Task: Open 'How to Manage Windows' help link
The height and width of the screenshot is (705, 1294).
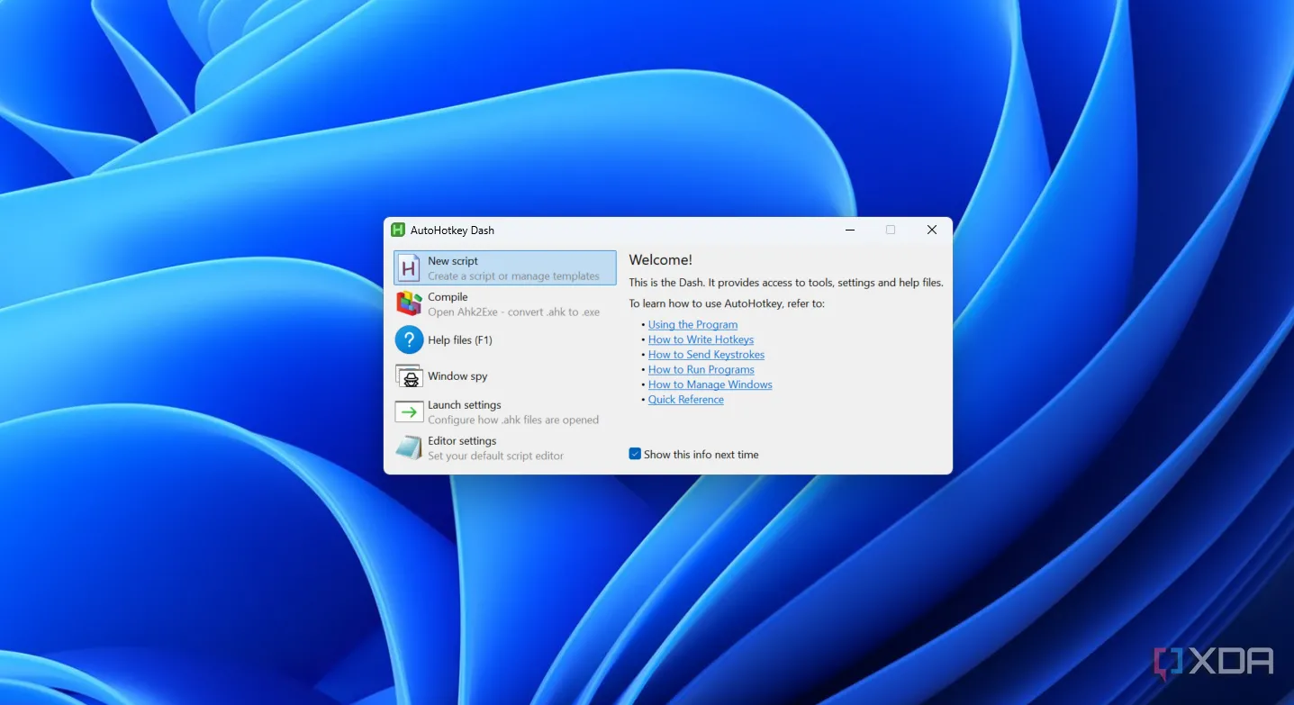Action: (x=710, y=384)
